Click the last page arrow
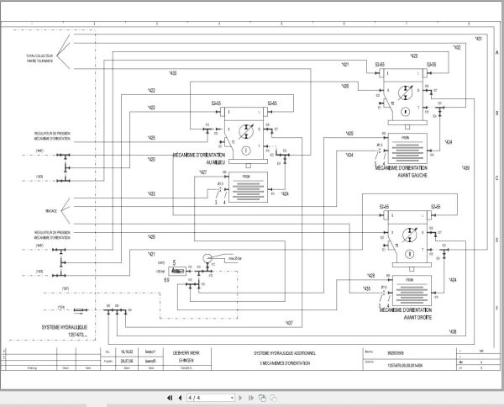 251,398
